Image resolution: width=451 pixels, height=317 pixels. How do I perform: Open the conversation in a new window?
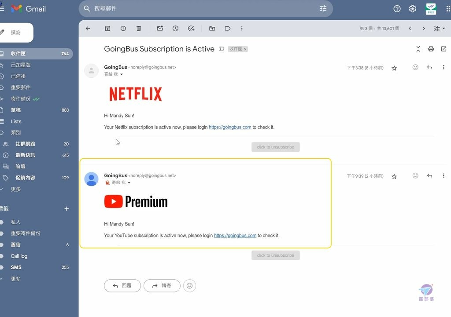coord(444,49)
